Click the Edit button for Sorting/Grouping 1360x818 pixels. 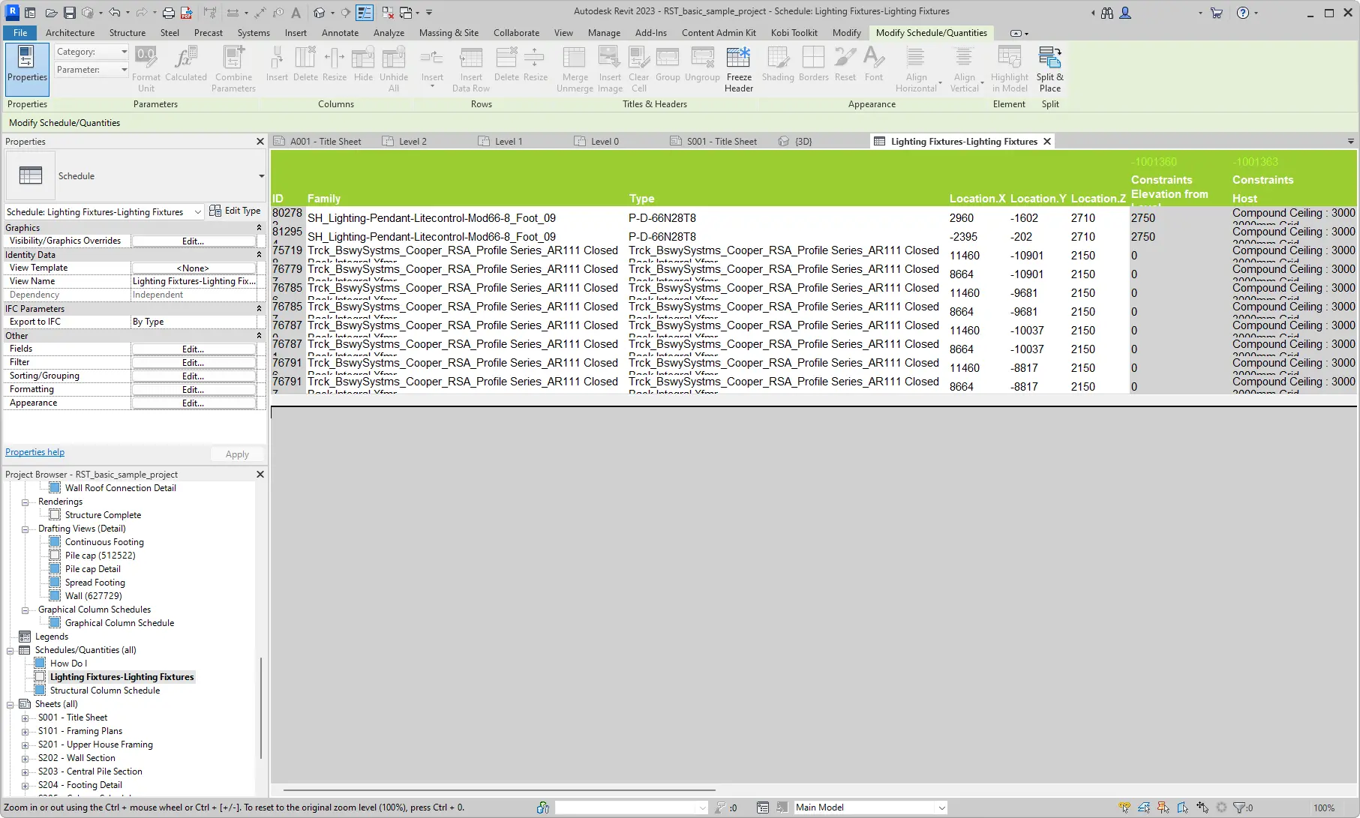click(x=192, y=376)
